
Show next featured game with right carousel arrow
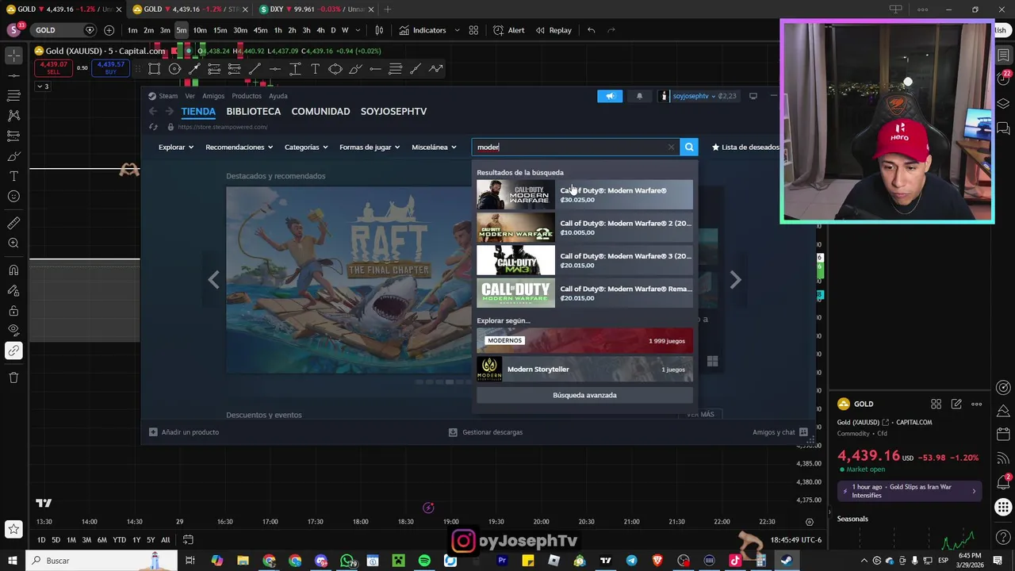pos(735,279)
